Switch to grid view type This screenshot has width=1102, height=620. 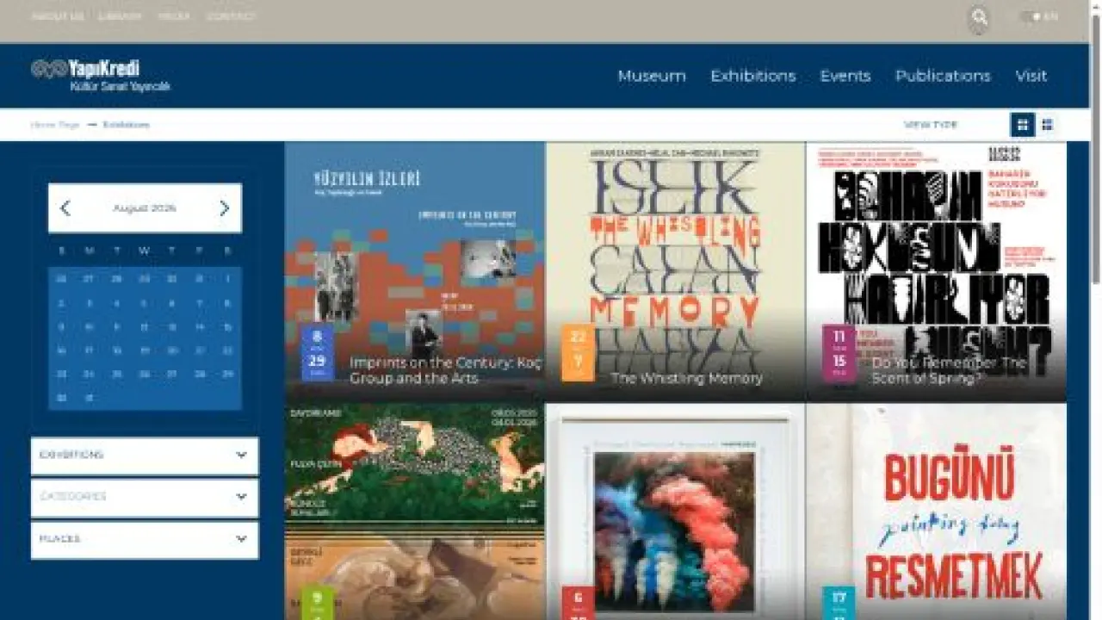[x=1023, y=125]
